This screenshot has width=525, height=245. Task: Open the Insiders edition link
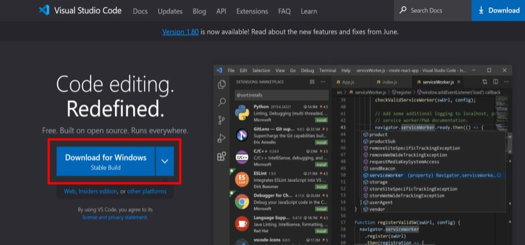click(98, 191)
